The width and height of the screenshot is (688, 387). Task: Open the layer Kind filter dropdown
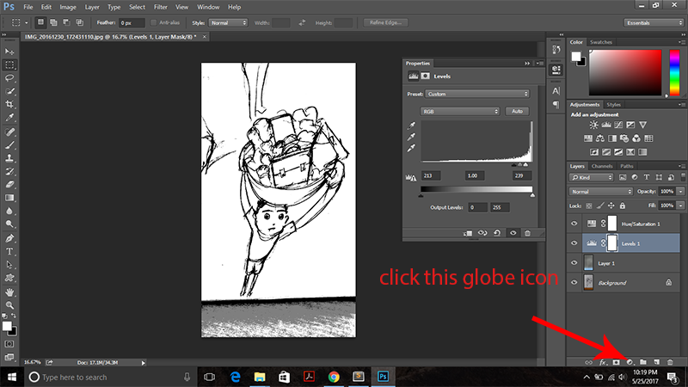[592, 177]
